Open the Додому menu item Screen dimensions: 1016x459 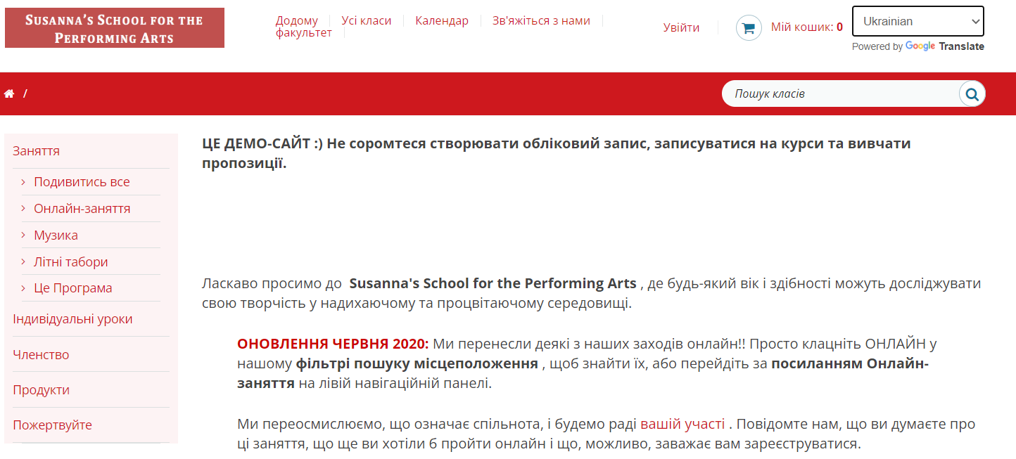point(296,20)
